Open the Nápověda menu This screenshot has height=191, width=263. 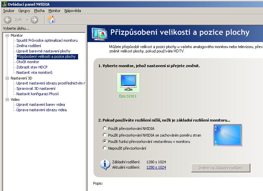tap(72, 11)
